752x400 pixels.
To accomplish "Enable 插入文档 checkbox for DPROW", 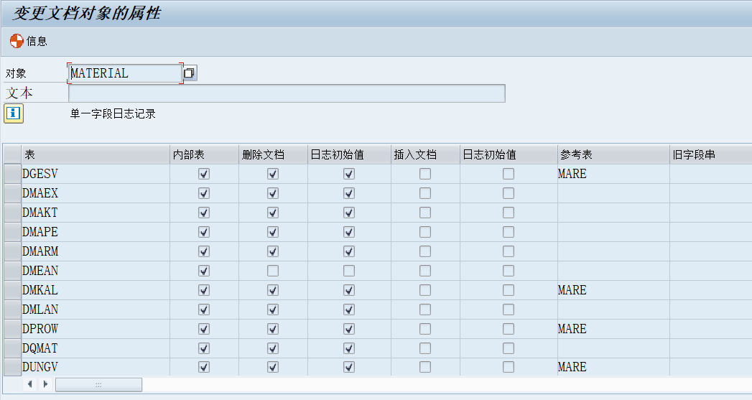I will (x=425, y=328).
